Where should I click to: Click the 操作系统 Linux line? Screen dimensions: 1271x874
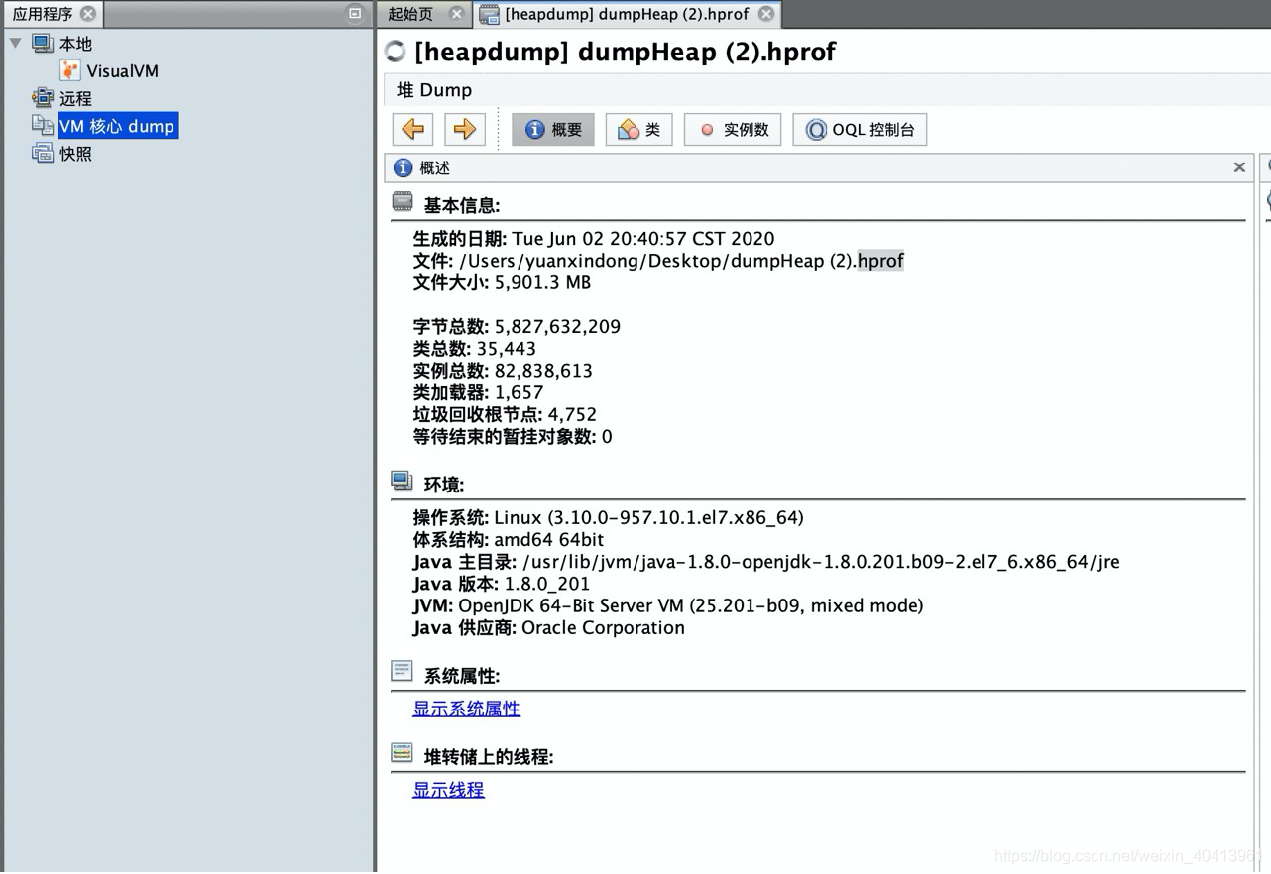point(608,518)
